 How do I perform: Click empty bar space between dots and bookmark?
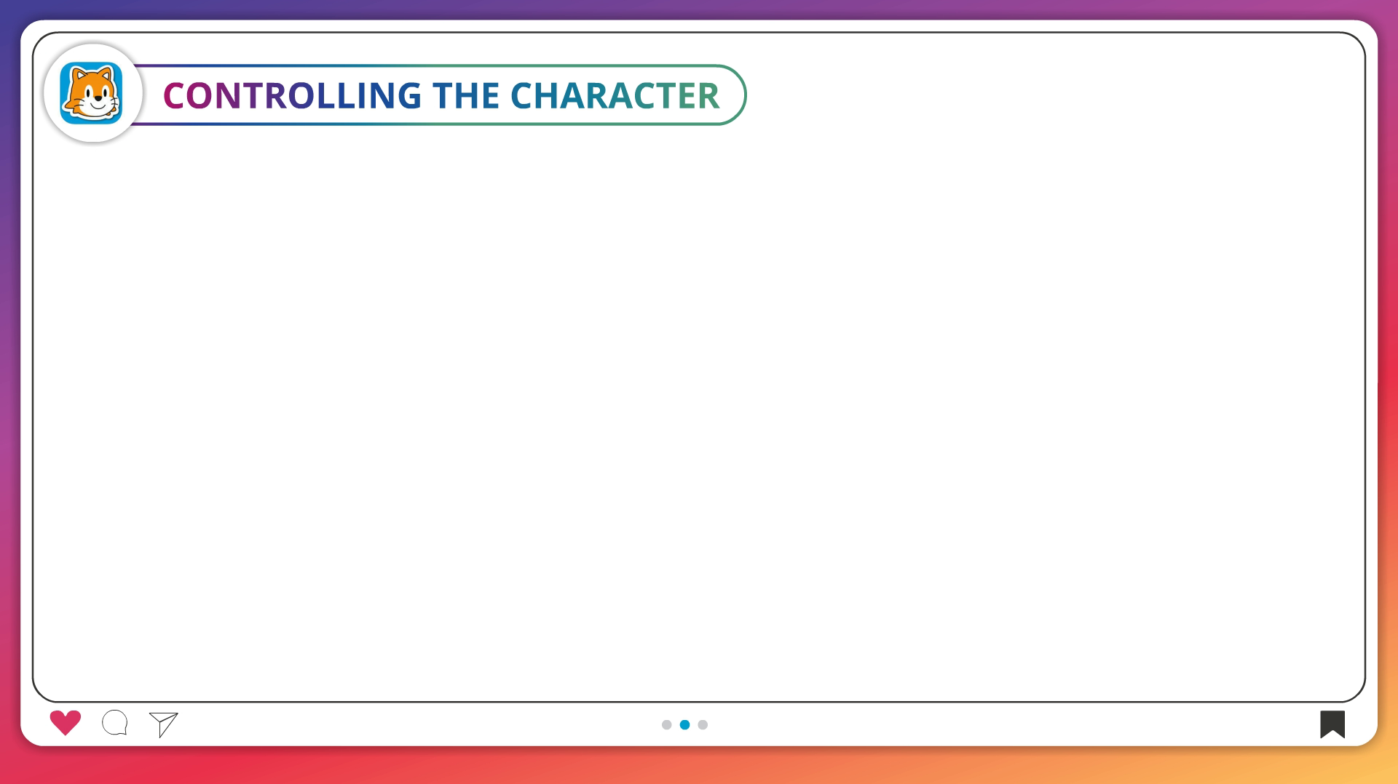tap(1012, 724)
